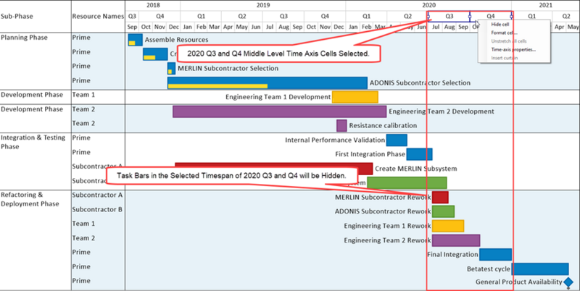Select the Aug 2020 month cell

point(449,27)
